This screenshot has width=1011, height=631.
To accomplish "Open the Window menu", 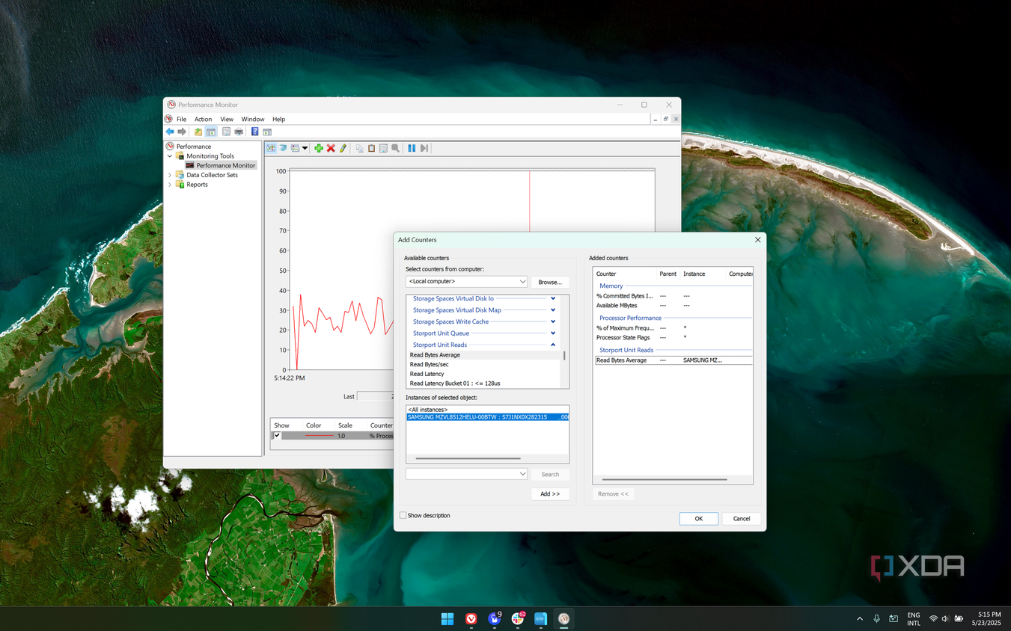I will [x=253, y=119].
